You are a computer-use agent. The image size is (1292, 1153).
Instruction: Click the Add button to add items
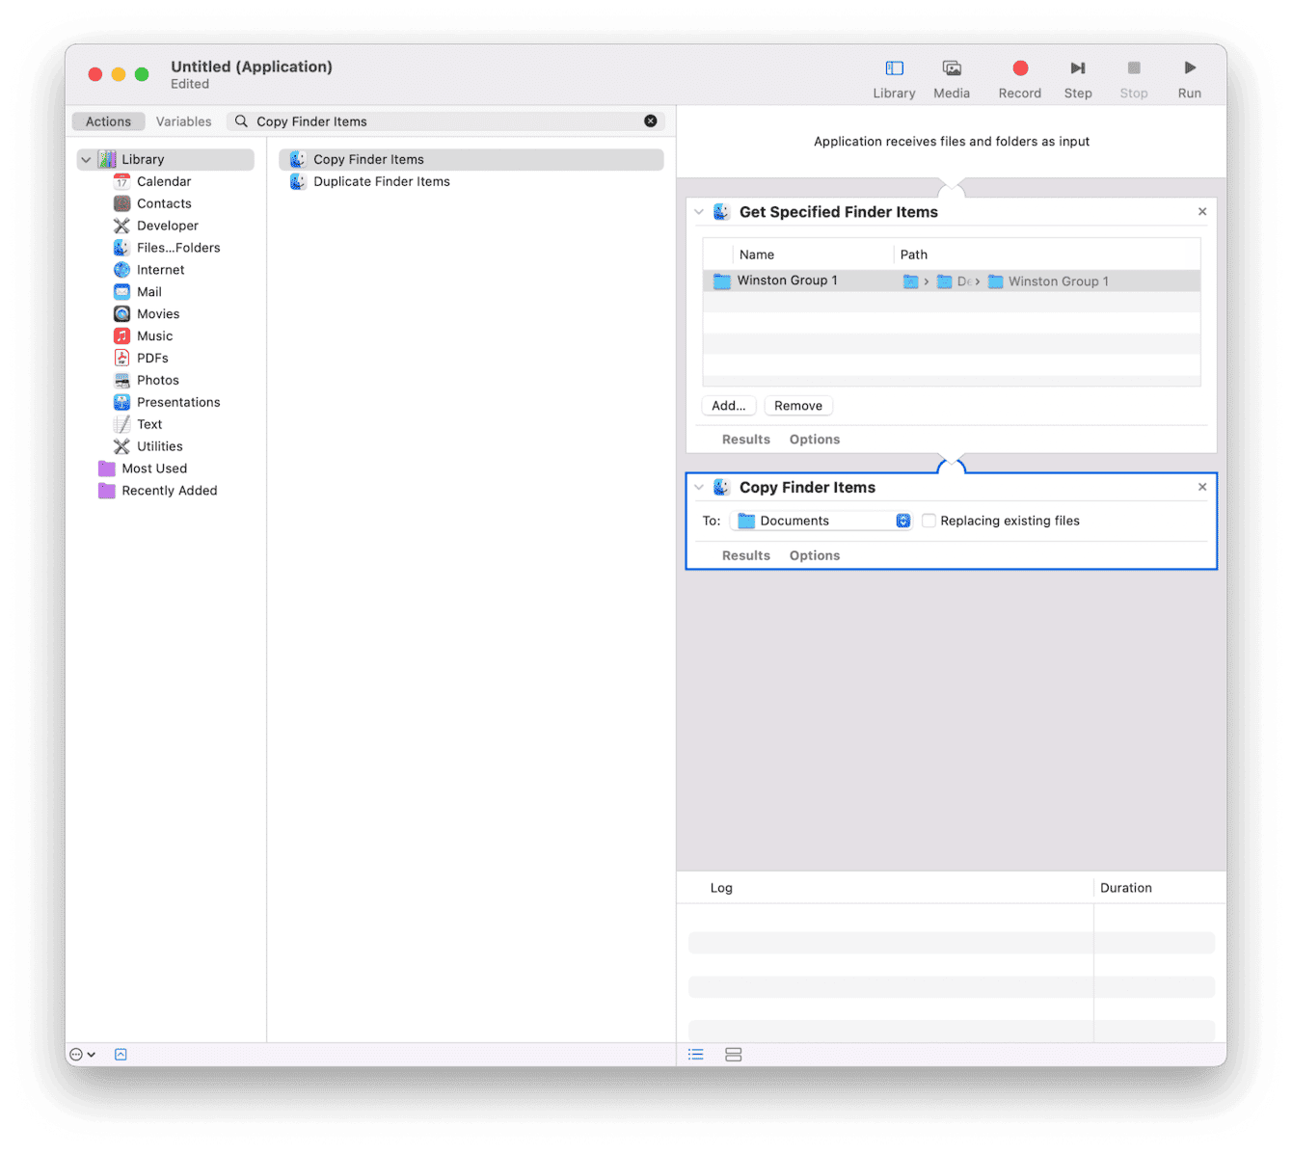pos(728,405)
